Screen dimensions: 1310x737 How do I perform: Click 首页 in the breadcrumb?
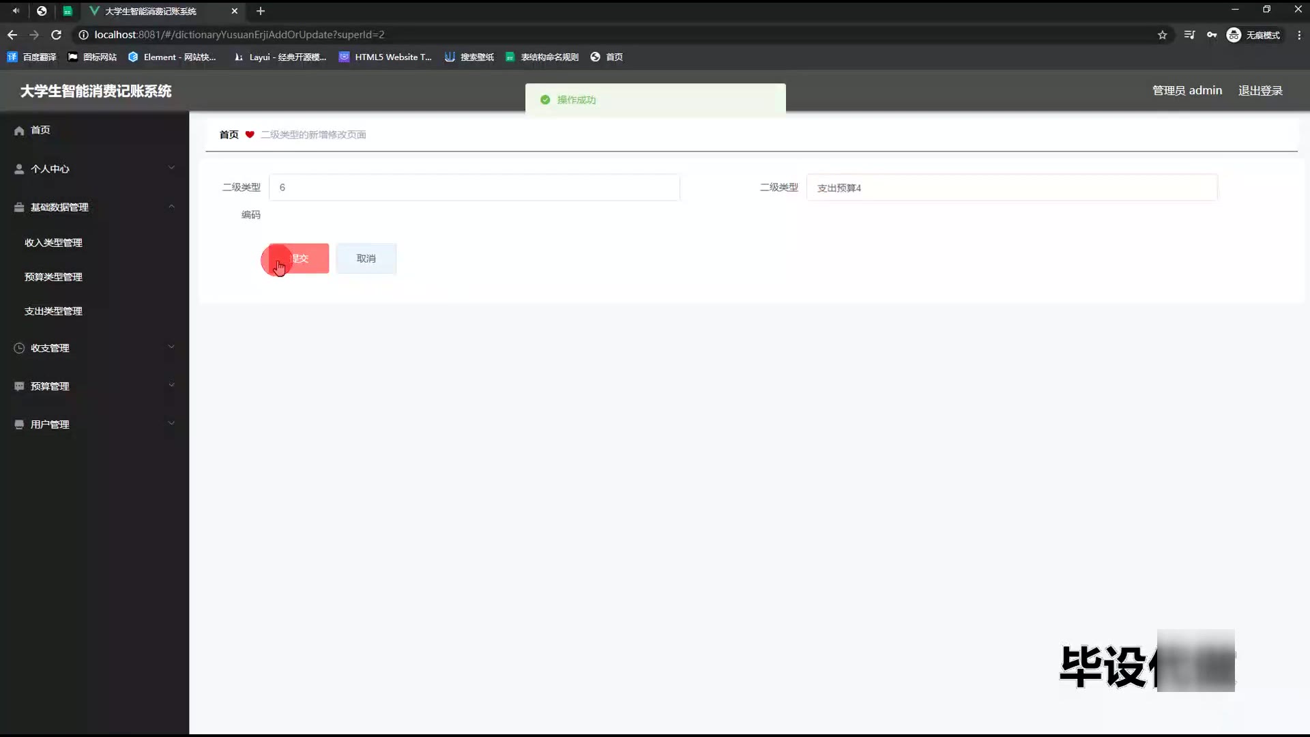229,134
